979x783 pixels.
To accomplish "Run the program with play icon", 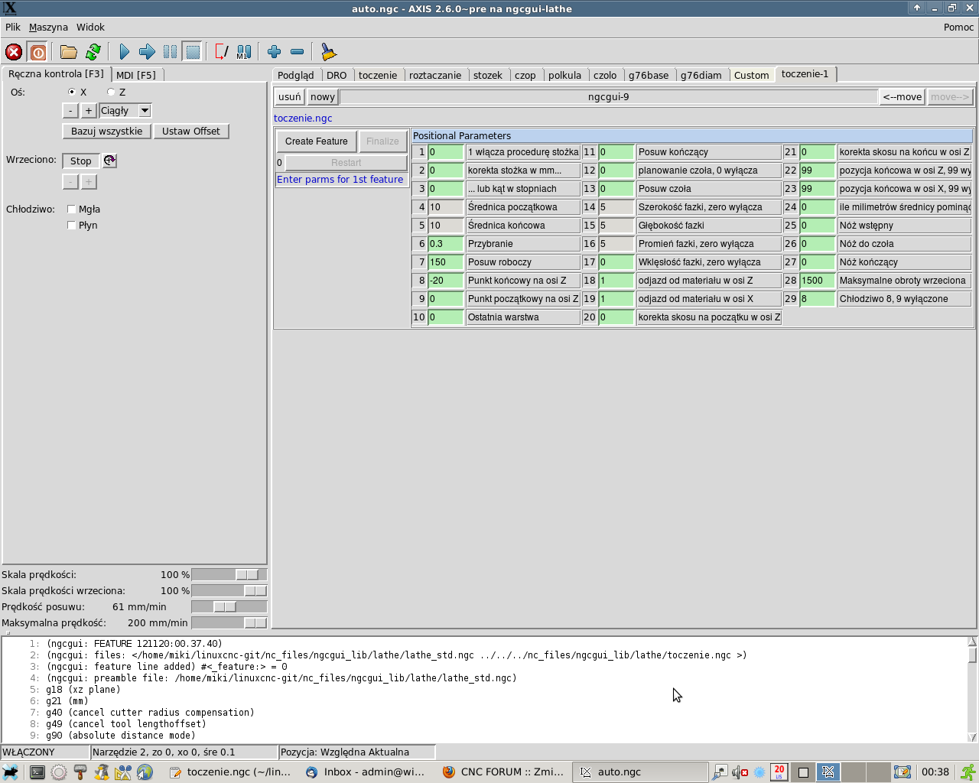I will point(125,52).
